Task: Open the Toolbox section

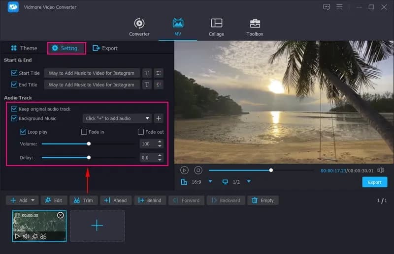Action: click(x=255, y=27)
